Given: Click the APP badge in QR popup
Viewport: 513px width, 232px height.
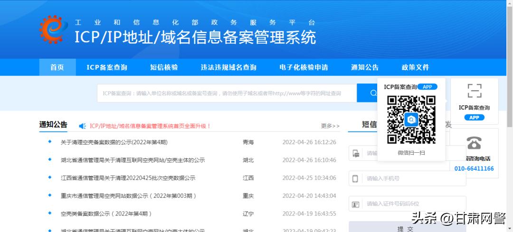Looking at the screenshot, I should (427, 87).
